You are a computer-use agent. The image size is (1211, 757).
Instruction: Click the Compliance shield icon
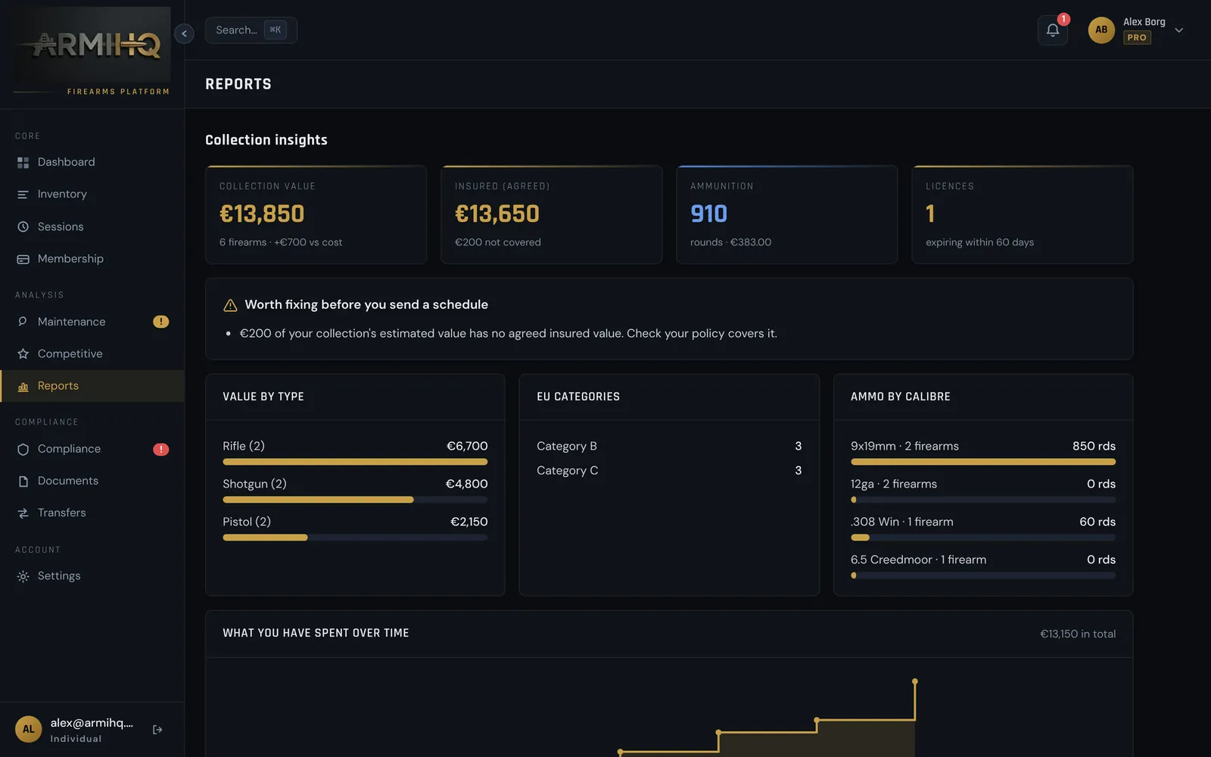pos(23,449)
